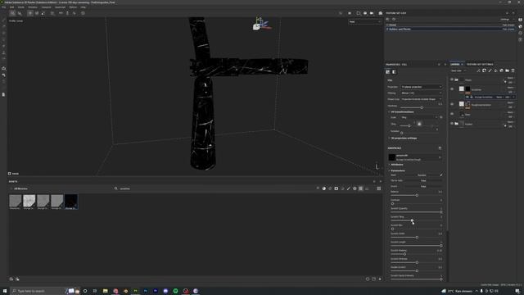Open the Scale Tiling dropdown under UV transformations
This screenshot has height=295, width=524.
click(x=419, y=117)
